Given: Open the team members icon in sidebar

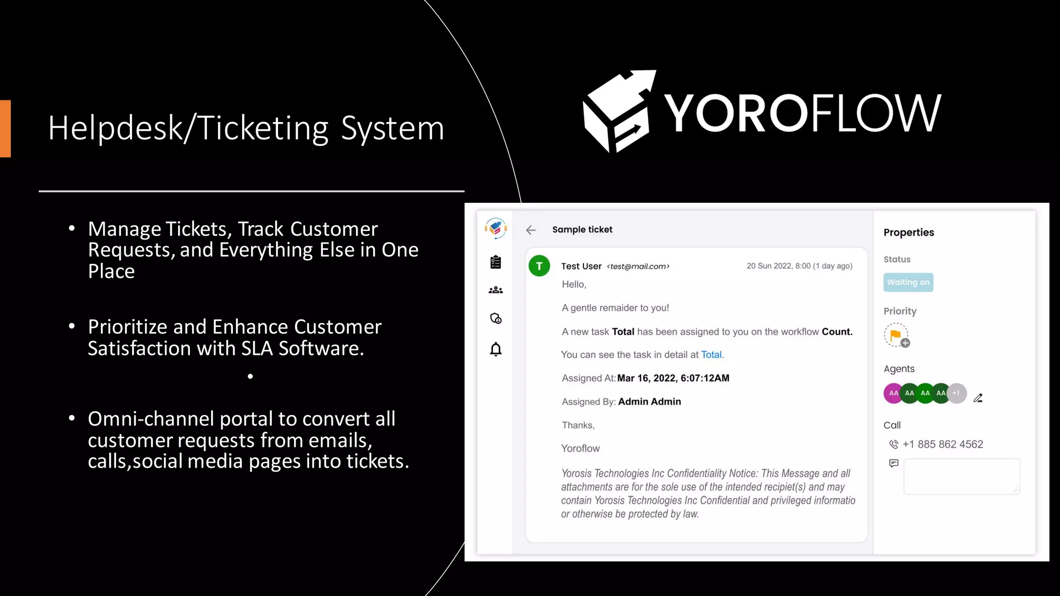Looking at the screenshot, I should [496, 290].
